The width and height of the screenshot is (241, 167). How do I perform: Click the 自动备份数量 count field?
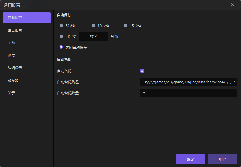pyautogui.click(x=189, y=93)
